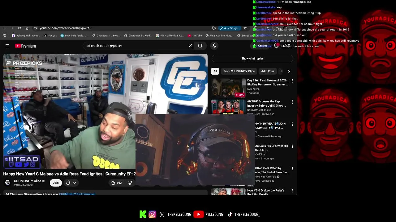The height and width of the screenshot is (222, 396).
Task: Click the Show chat replay button
Action: (252, 59)
